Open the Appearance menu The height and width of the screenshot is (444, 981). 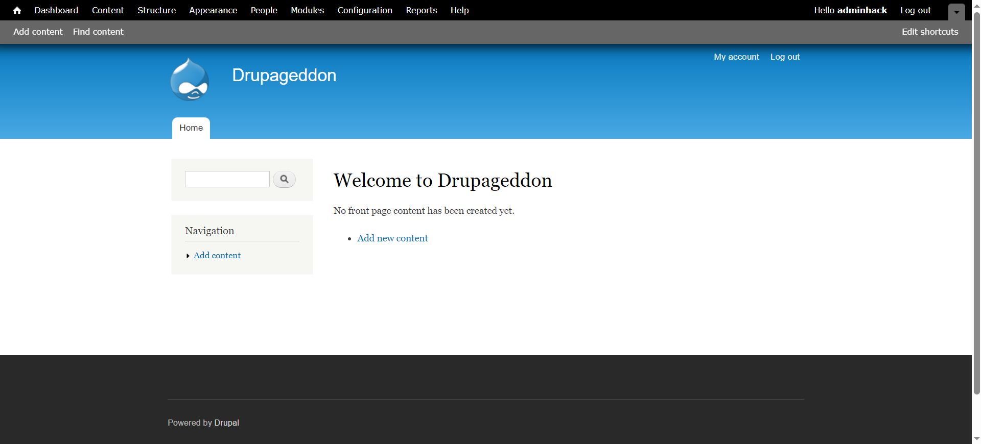[213, 10]
